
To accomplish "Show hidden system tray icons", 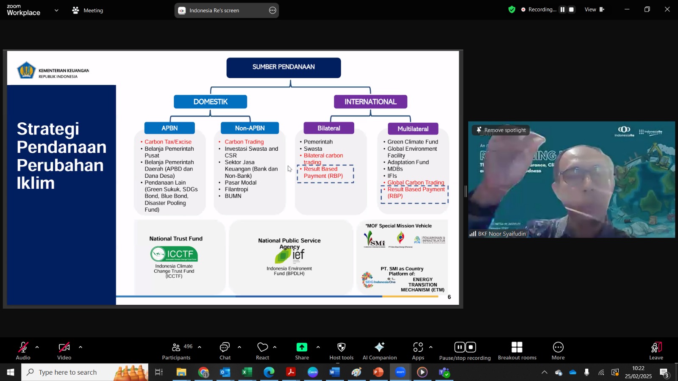I will pyautogui.click(x=545, y=372).
